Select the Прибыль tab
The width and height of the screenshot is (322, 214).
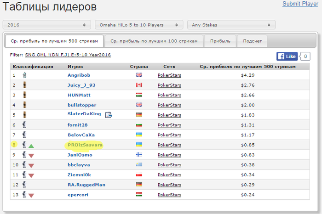pyautogui.click(x=220, y=41)
